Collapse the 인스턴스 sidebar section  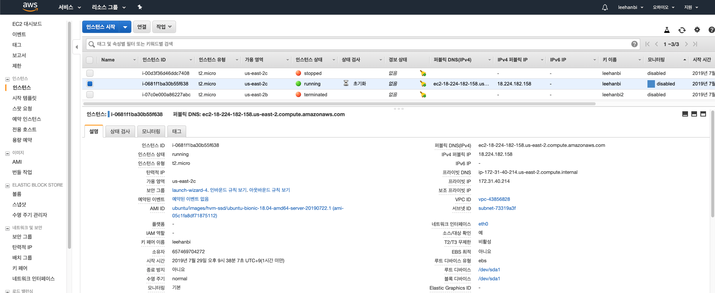click(x=8, y=79)
